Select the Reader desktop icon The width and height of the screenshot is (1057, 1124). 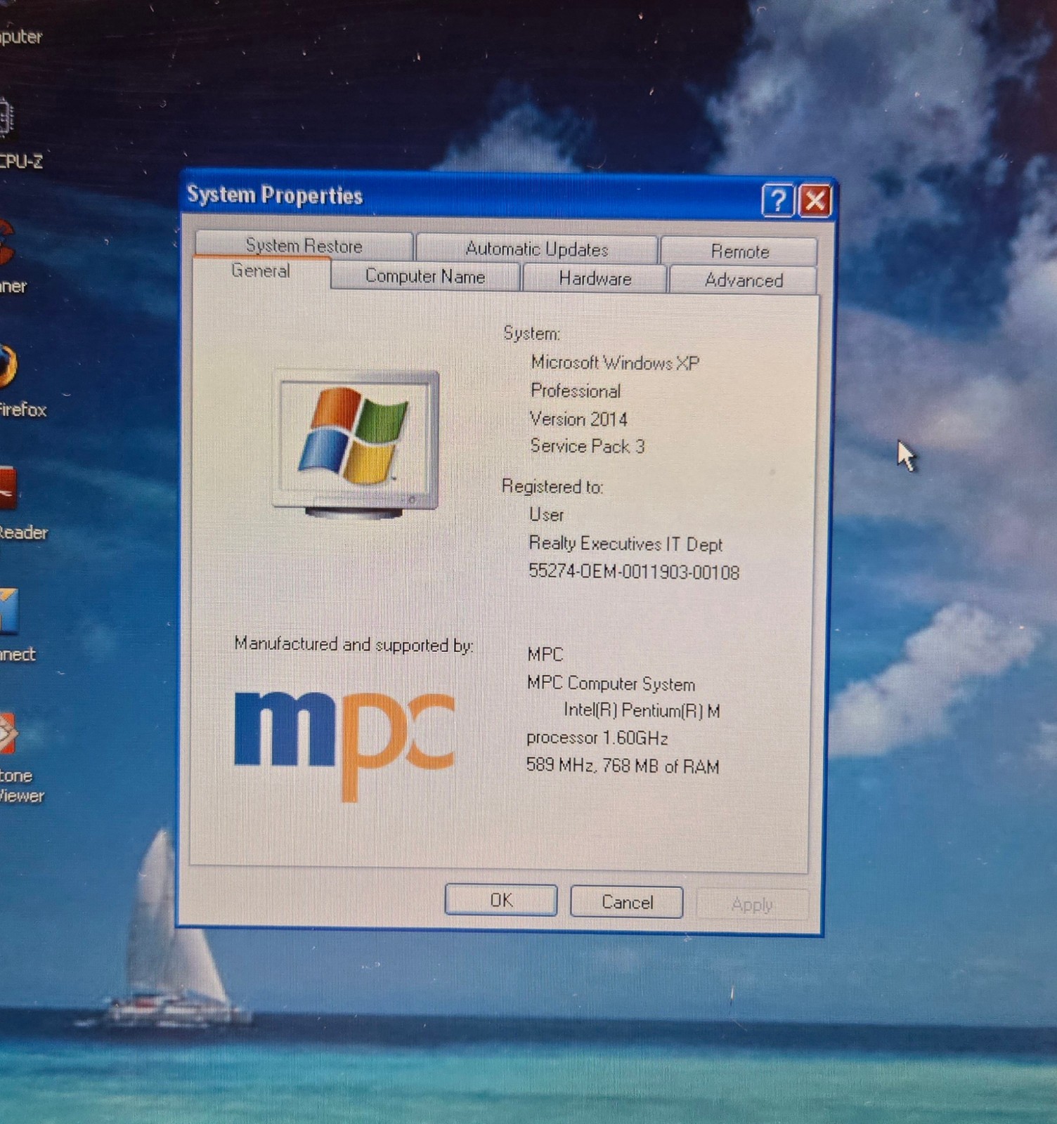coord(20,503)
